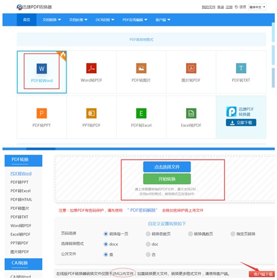Set 公开文件 to 否
Viewport: 277px width, 280px height.
click(x=148, y=254)
